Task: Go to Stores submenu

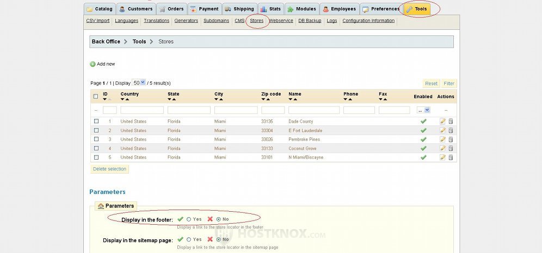Action: [x=257, y=21]
